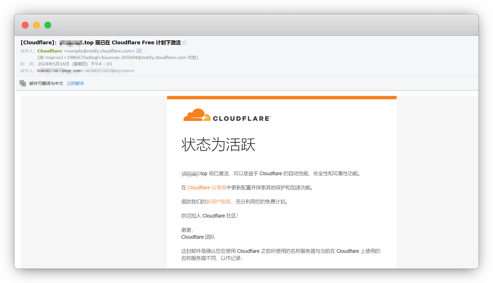Click the green maximize window button
The width and height of the screenshot is (493, 283).
pyautogui.click(x=48, y=25)
